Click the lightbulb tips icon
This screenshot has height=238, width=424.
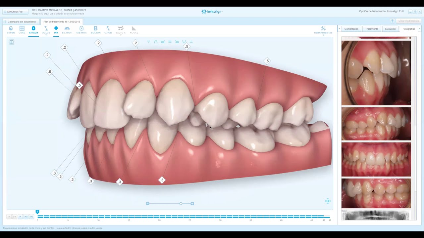(392, 21)
